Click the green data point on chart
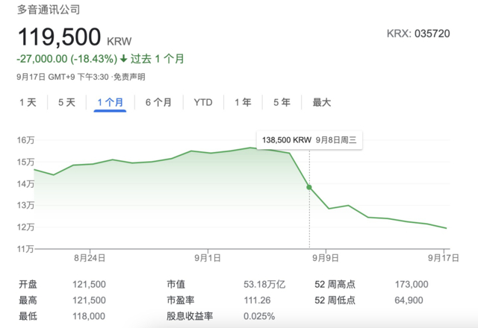The height and width of the screenshot is (328, 478). (x=309, y=187)
